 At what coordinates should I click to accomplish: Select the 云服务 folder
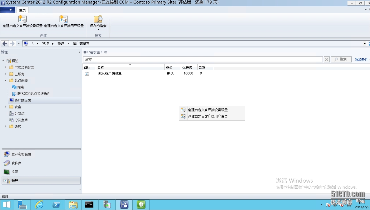(19, 74)
